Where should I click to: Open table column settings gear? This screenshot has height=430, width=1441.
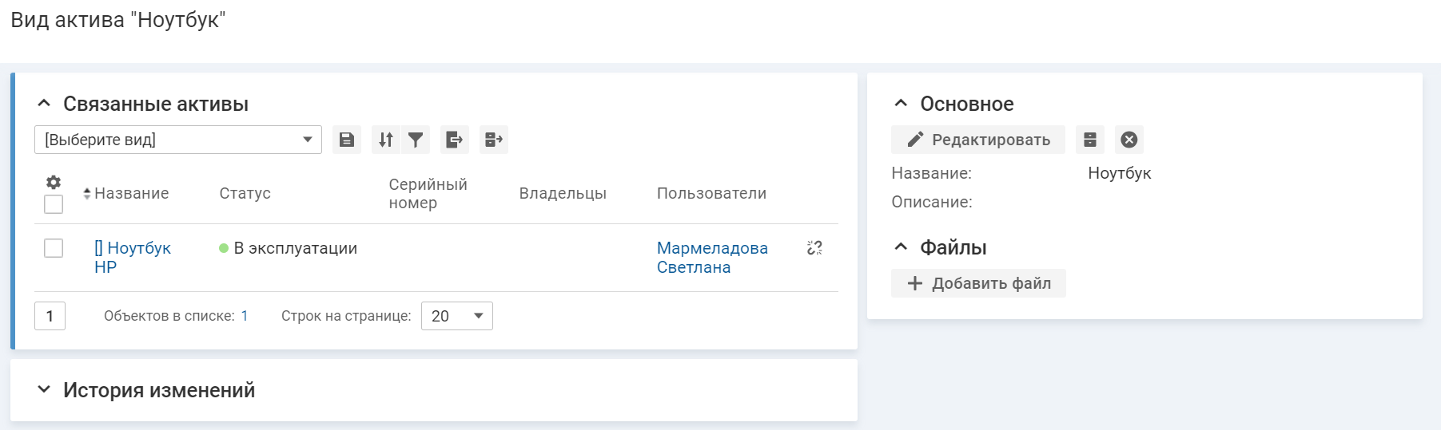[x=54, y=182]
